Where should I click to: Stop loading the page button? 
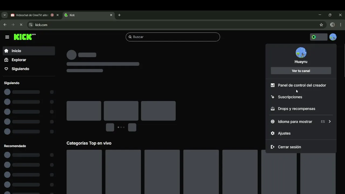(21, 25)
